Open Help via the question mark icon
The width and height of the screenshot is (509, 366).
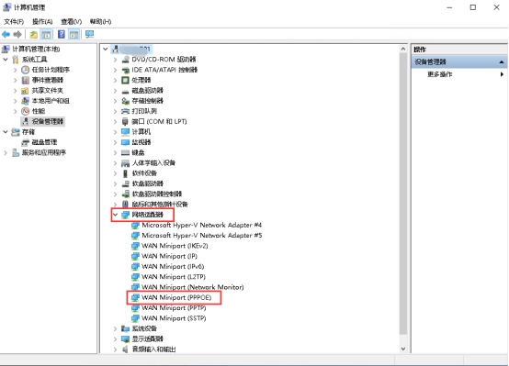tap(62, 34)
